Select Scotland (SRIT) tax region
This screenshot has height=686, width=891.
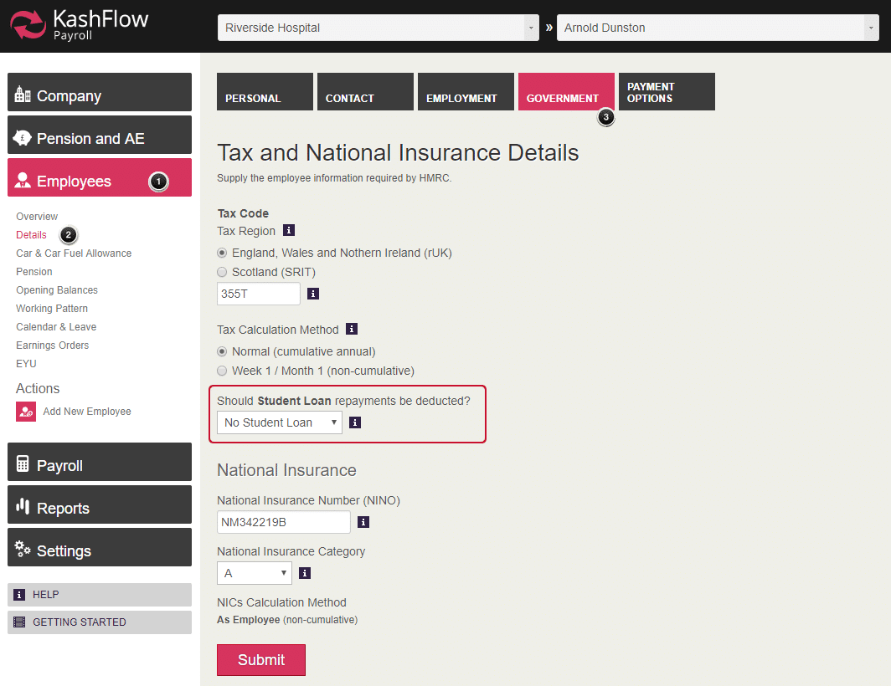tap(222, 272)
